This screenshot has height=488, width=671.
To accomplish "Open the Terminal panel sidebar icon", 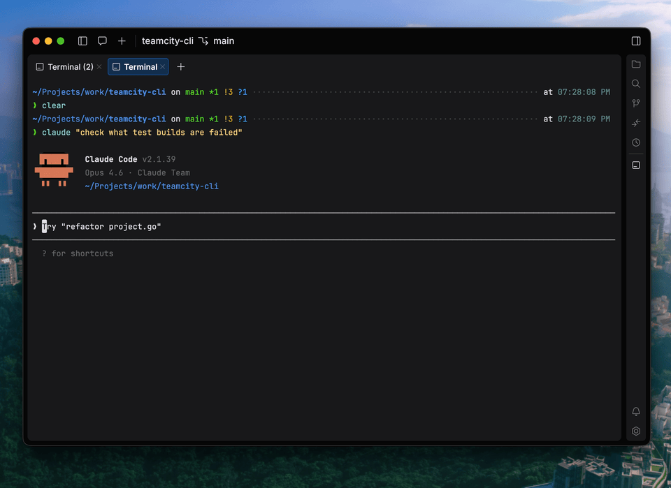I will [x=636, y=165].
